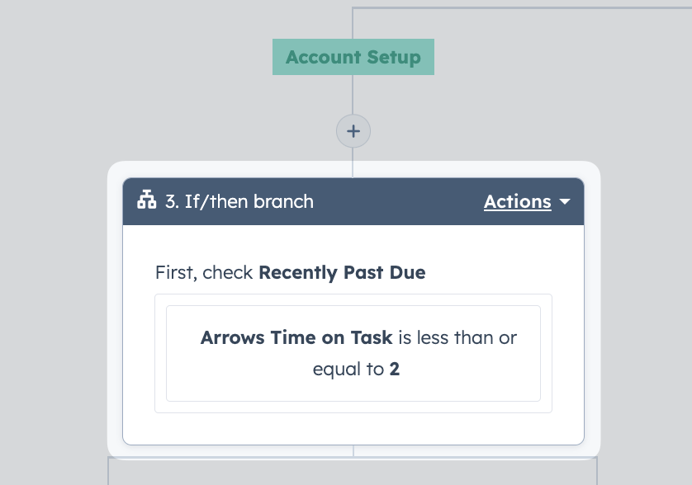Image resolution: width=692 pixels, height=485 pixels.
Task: Click the Actions link in branch header
Action: point(517,201)
